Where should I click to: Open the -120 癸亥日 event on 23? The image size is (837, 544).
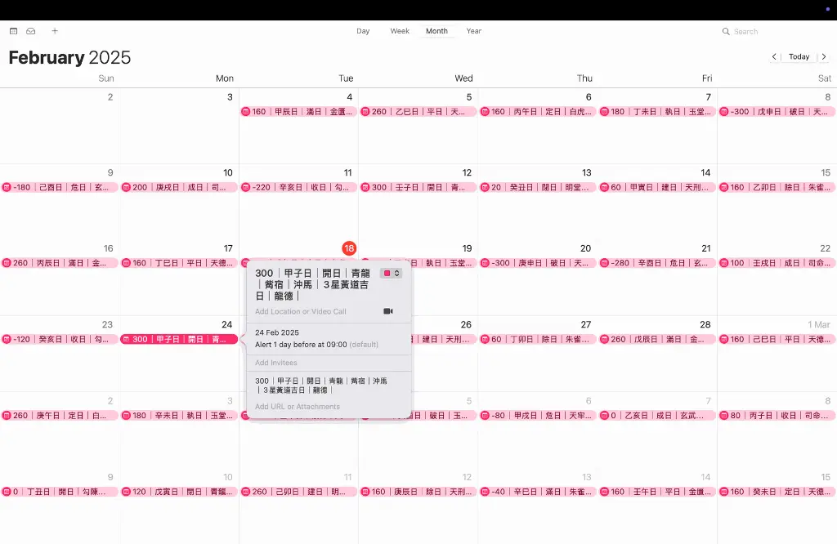pos(59,339)
